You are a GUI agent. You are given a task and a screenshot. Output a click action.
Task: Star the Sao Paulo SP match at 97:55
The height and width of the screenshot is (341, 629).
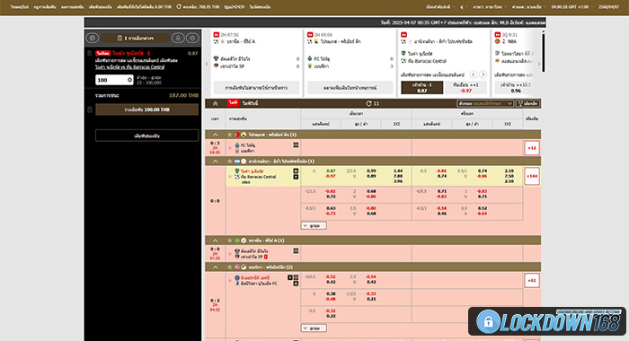[x=230, y=254]
